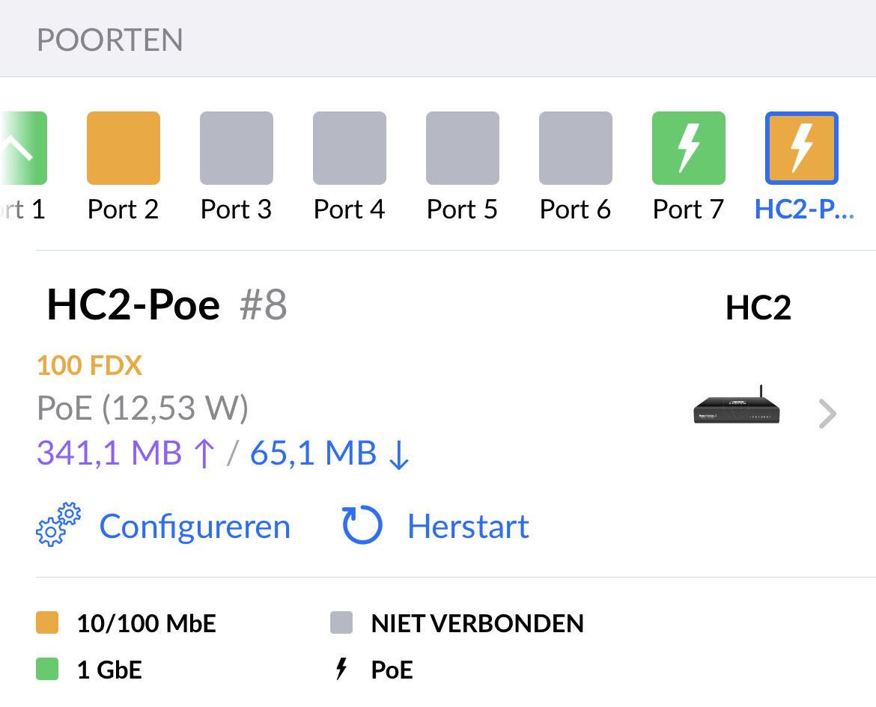The width and height of the screenshot is (876, 707).
Task: Open HC2 device details via chevron
Action: (827, 414)
